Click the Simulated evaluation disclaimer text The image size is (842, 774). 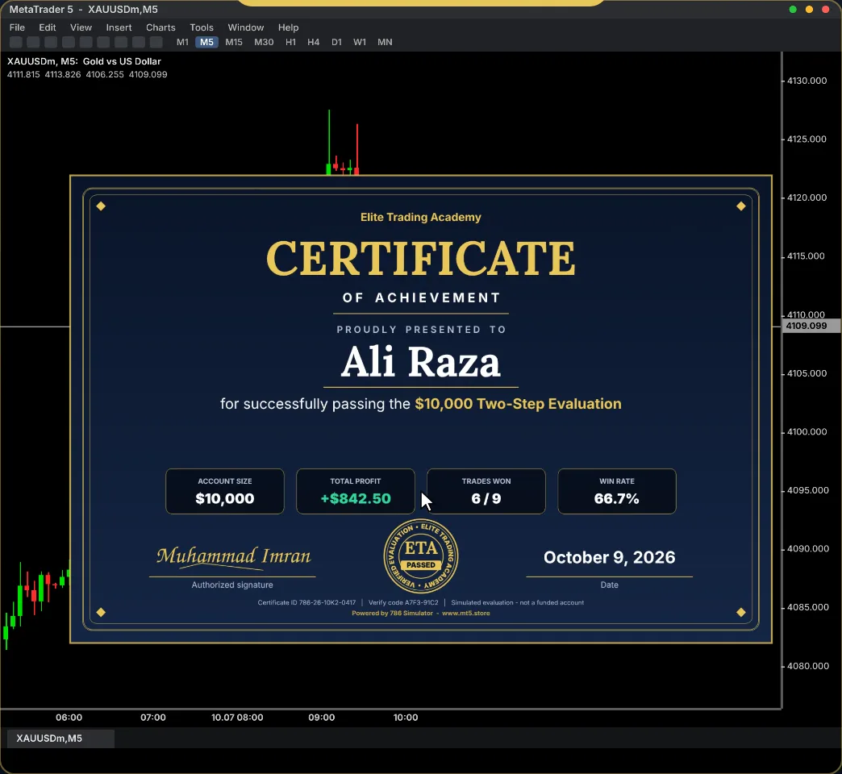(x=517, y=602)
